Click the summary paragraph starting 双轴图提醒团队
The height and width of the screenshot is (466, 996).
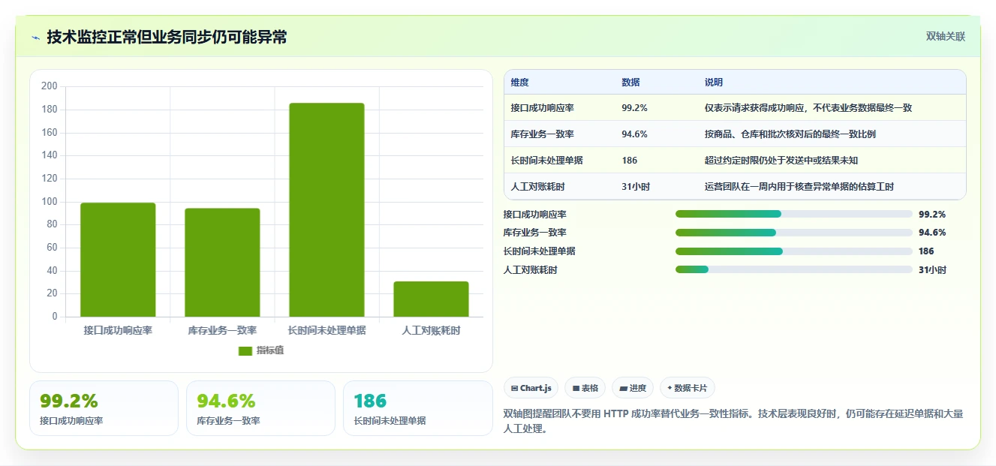(733, 421)
